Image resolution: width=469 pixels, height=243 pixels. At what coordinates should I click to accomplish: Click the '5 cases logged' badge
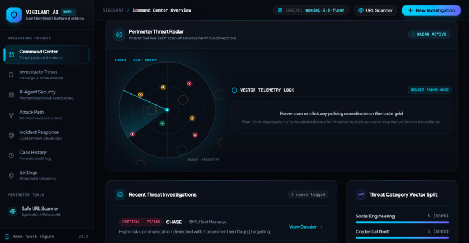coord(308,194)
